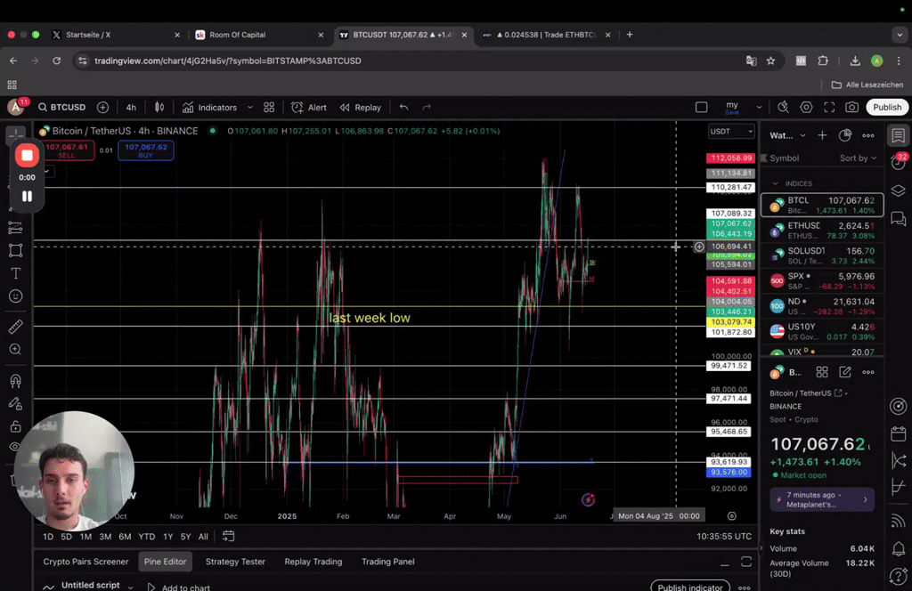Maximize the bottom panel
Image resolution: width=912 pixels, height=591 pixels.
746,562
